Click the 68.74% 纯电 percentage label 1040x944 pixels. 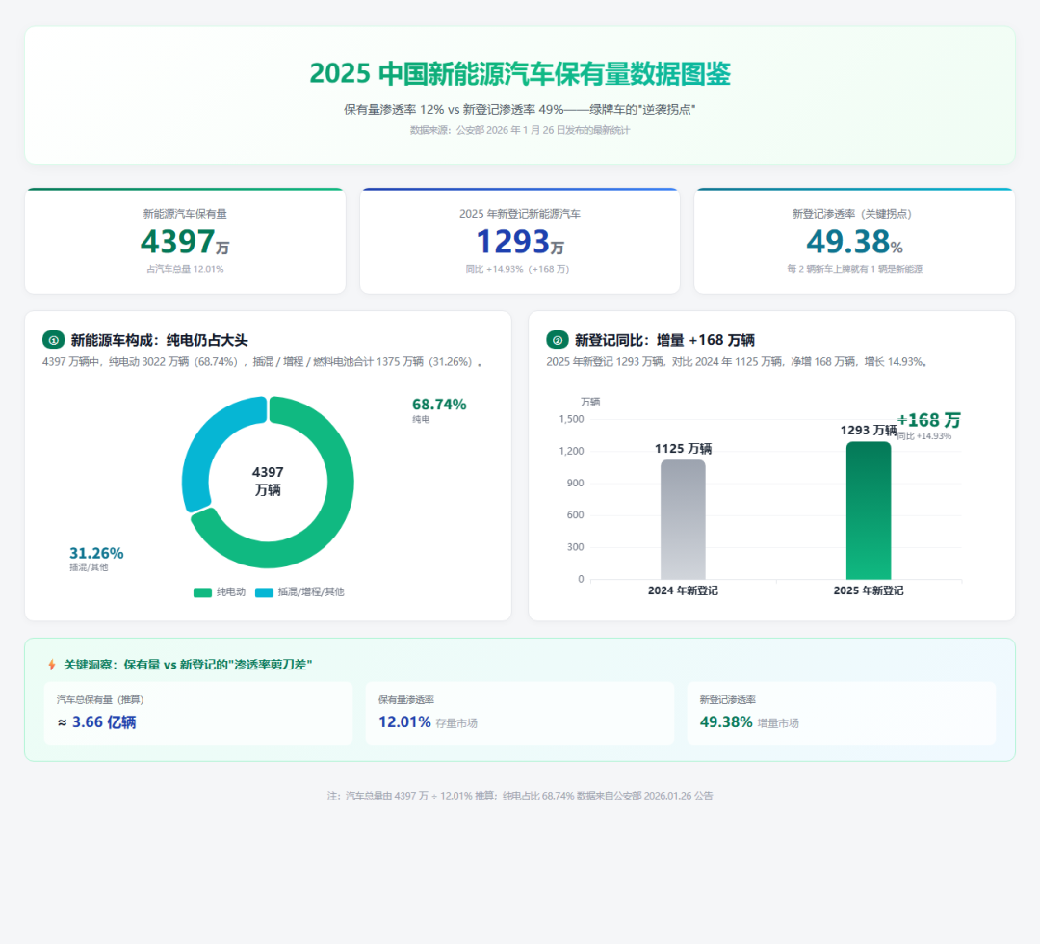(439, 409)
